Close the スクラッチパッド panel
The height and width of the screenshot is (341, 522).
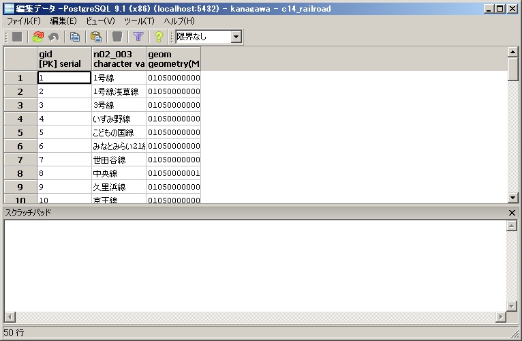512,213
